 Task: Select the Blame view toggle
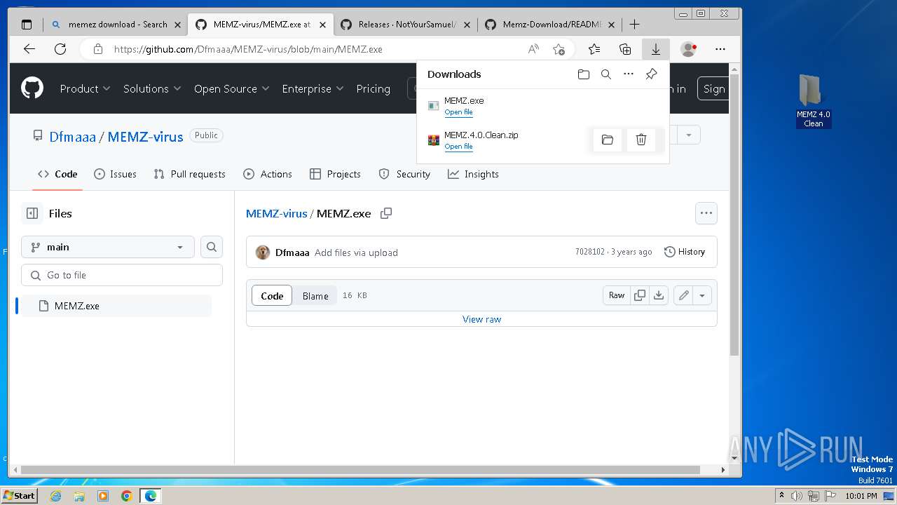315,295
